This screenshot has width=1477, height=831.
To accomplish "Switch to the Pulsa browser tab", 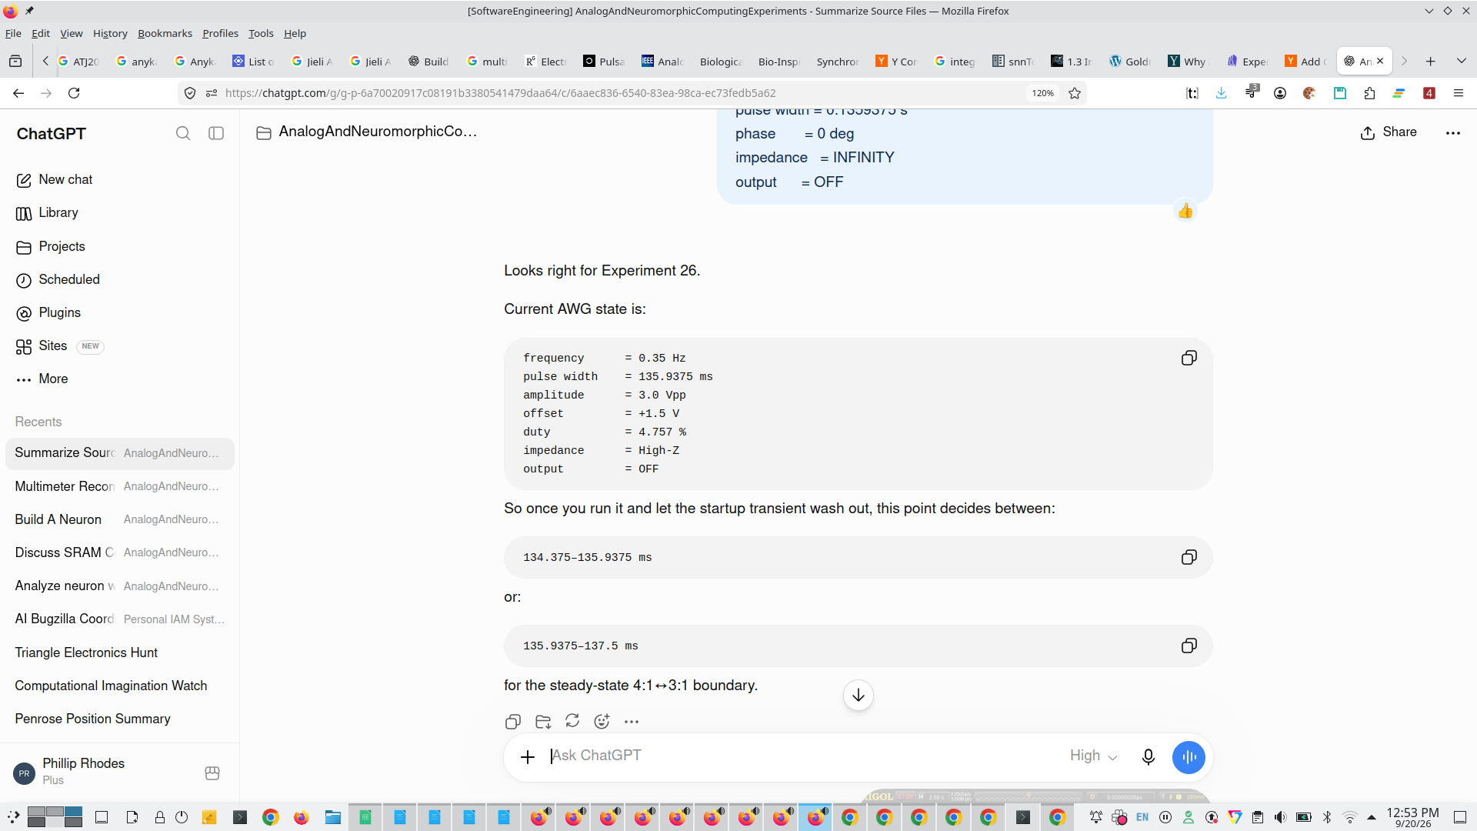I will (605, 62).
